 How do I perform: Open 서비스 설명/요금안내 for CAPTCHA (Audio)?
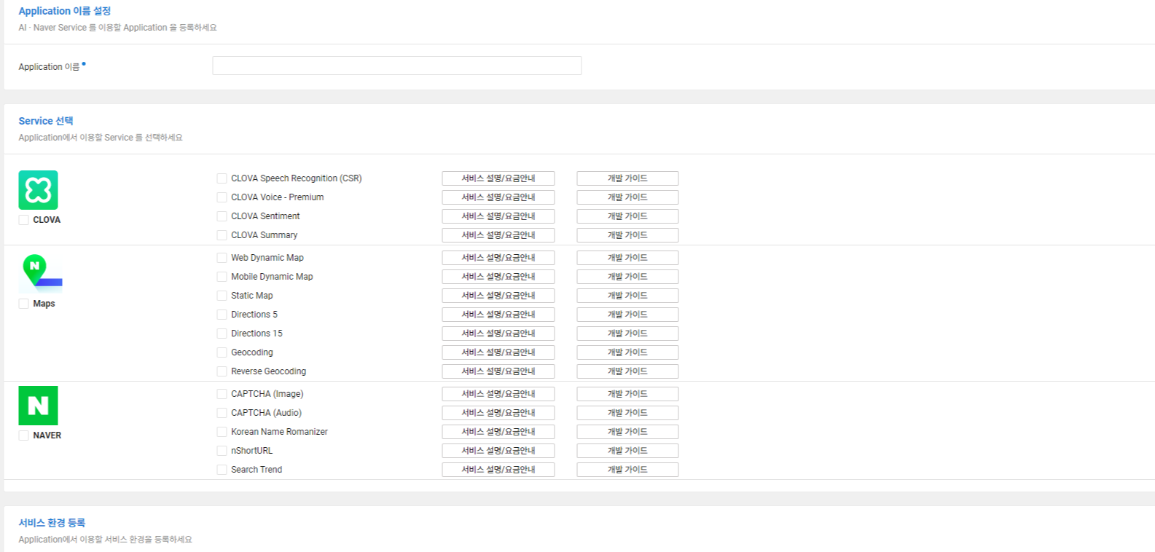click(498, 413)
